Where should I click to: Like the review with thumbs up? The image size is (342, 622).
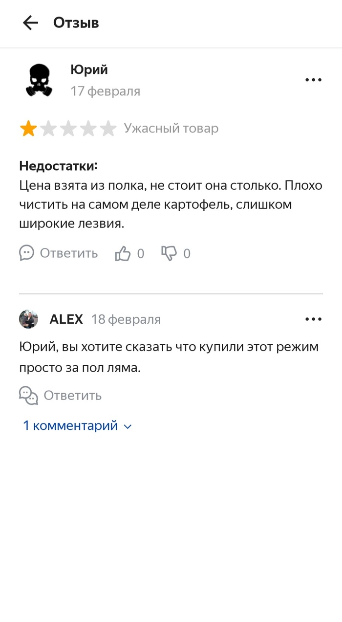point(123,253)
